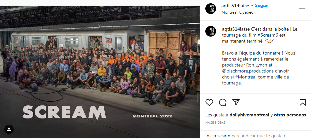
Task: Click Inicia sesión login link
Action: (x=217, y=136)
